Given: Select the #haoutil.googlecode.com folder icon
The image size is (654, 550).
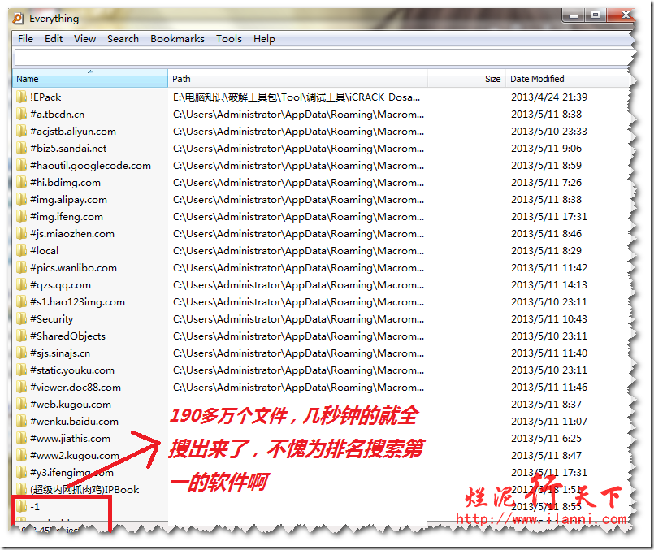Looking at the screenshot, I should [x=21, y=166].
